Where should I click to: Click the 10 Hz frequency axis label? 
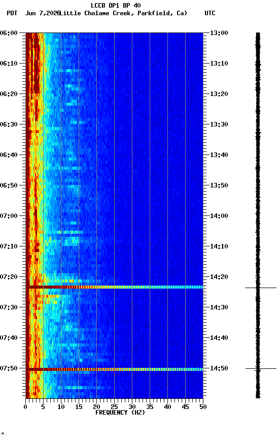pyautogui.click(x=61, y=407)
